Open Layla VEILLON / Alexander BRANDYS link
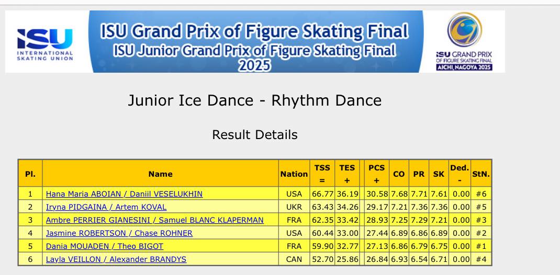Screen dimensions: 560x275 [x=116, y=259]
